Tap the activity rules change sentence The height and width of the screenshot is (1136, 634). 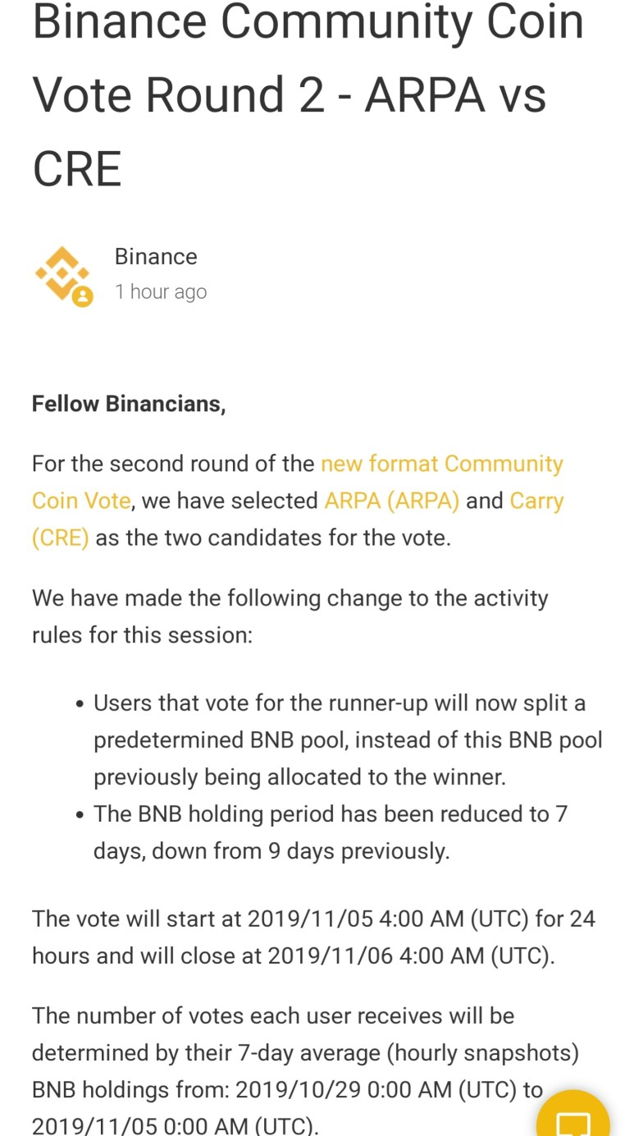click(290, 616)
